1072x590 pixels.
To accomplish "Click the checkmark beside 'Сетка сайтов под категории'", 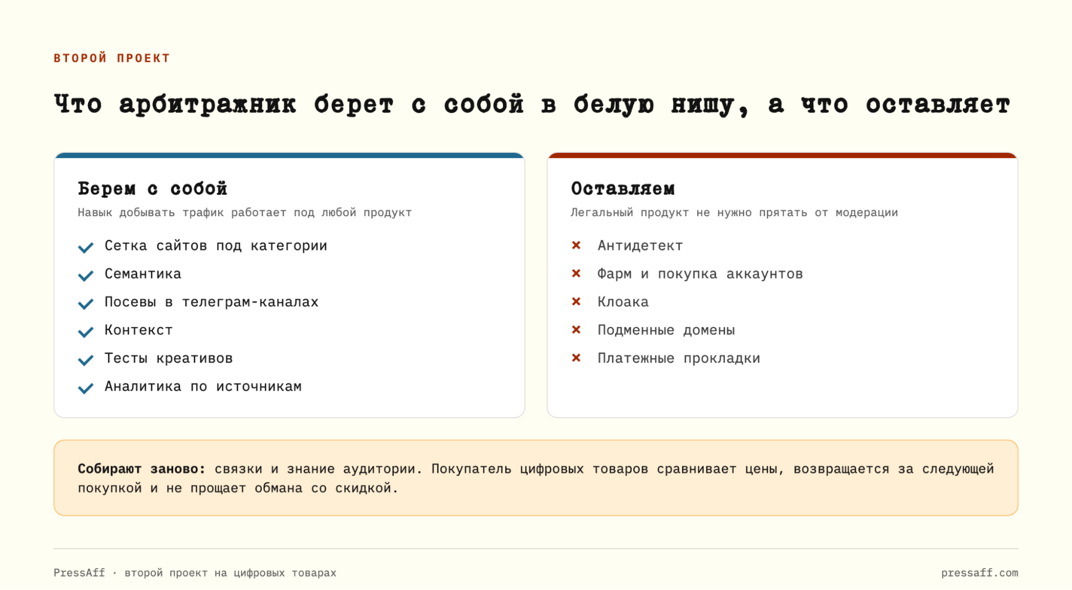I will click(86, 247).
